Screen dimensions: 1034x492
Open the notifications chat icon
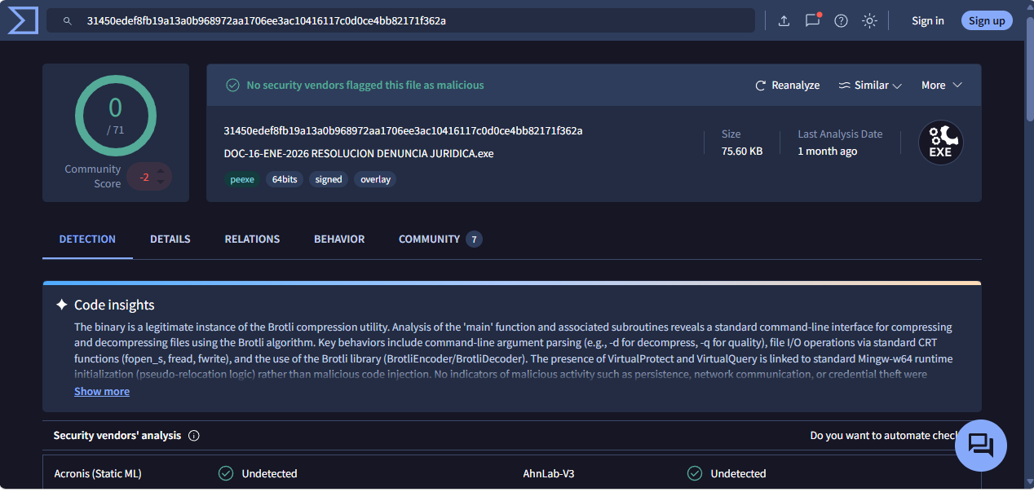tap(812, 20)
